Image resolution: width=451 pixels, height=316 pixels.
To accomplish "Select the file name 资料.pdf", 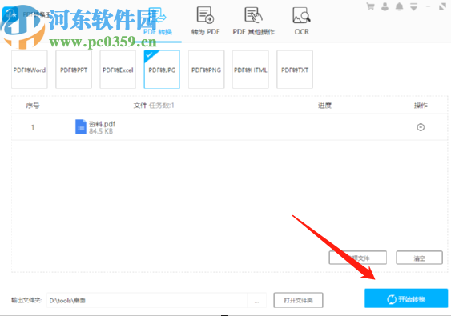I will [102, 124].
